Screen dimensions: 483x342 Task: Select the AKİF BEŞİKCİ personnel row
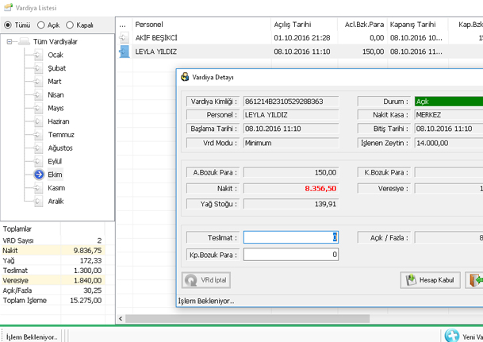299,37
